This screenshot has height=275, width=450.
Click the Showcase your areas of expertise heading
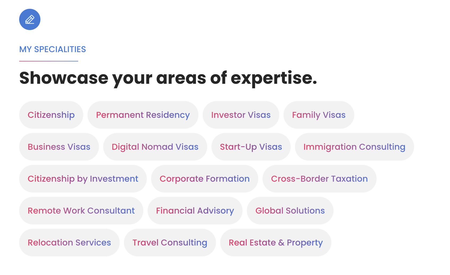pyautogui.click(x=168, y=78)
